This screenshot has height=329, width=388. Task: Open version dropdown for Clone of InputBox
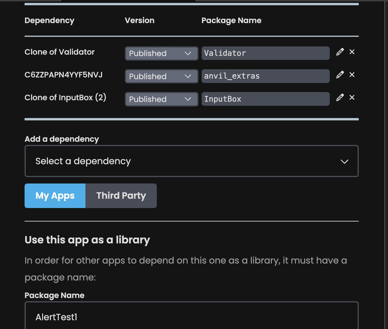click(x=161, y=99)
